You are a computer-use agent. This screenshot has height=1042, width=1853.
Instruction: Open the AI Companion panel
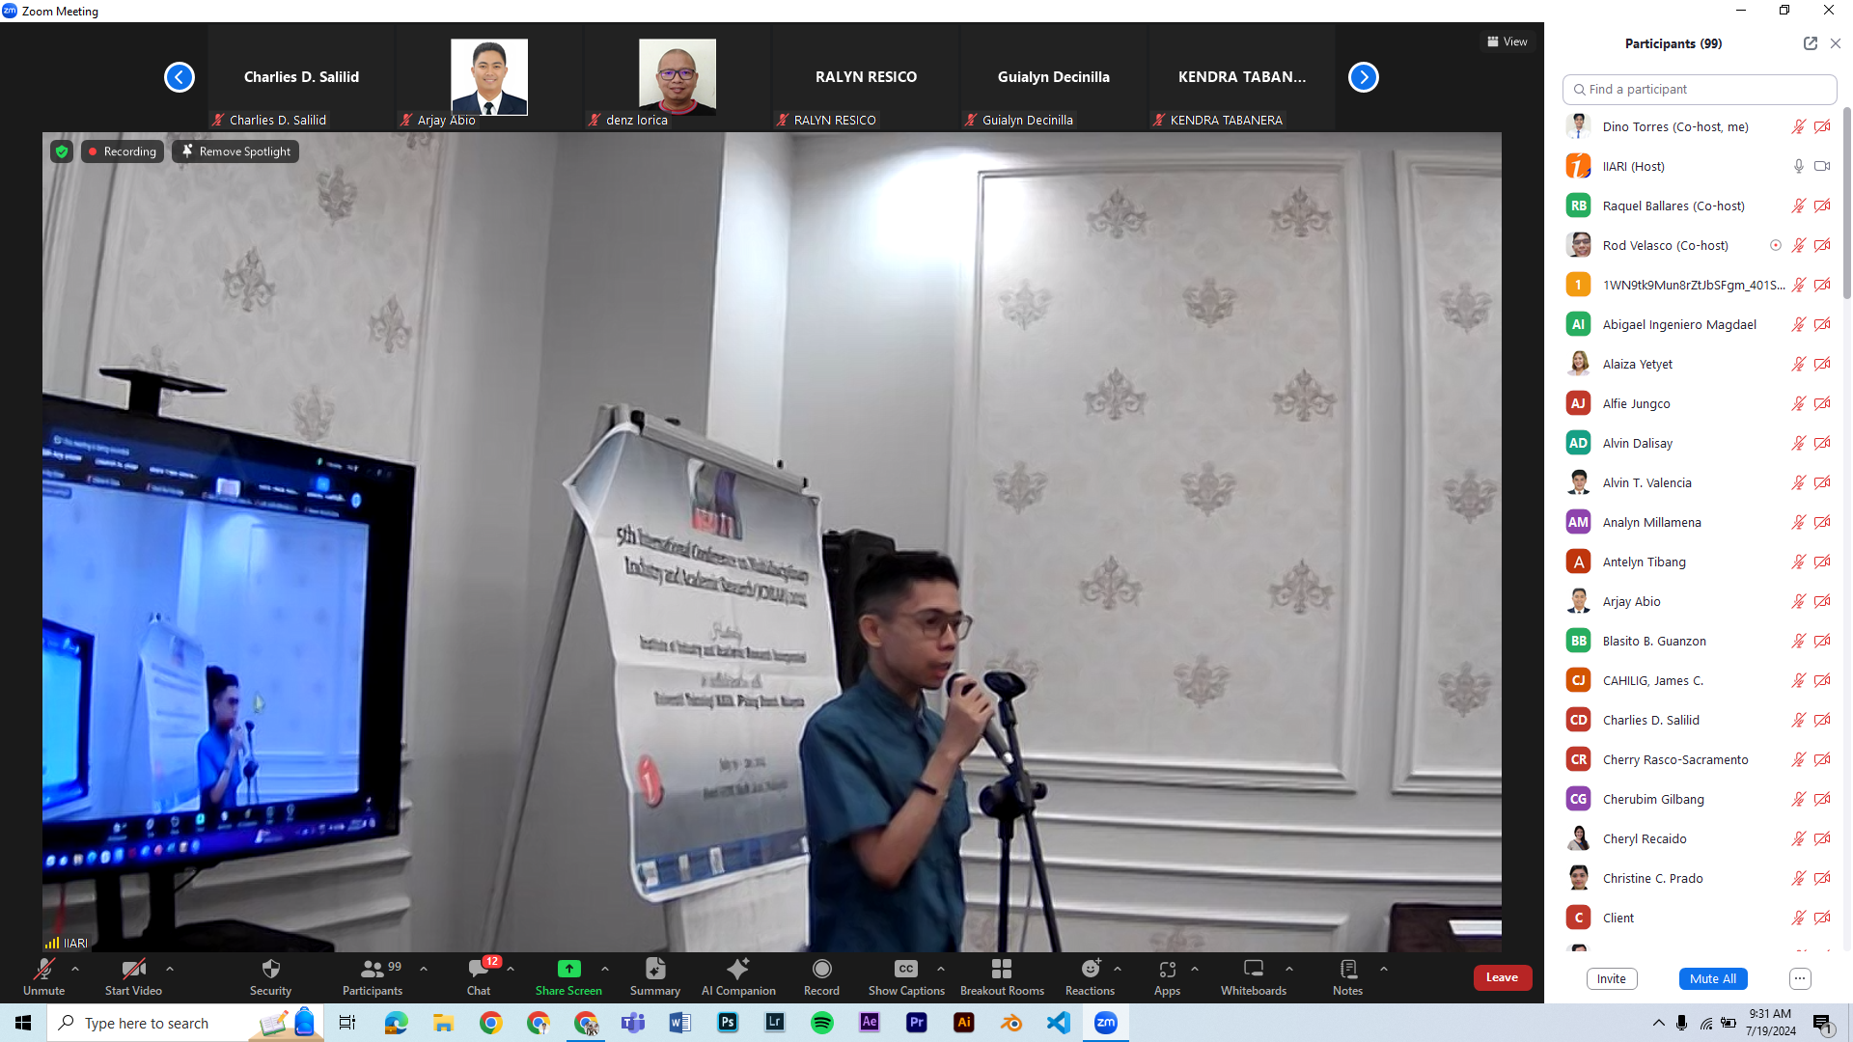(738, 975)
